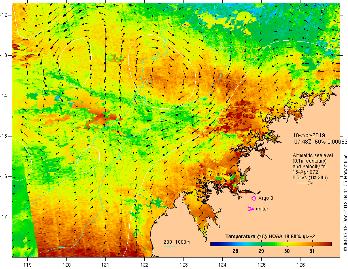
Task: Click the 0.5m/s velocity scale arrow
Action: [305, 183]
